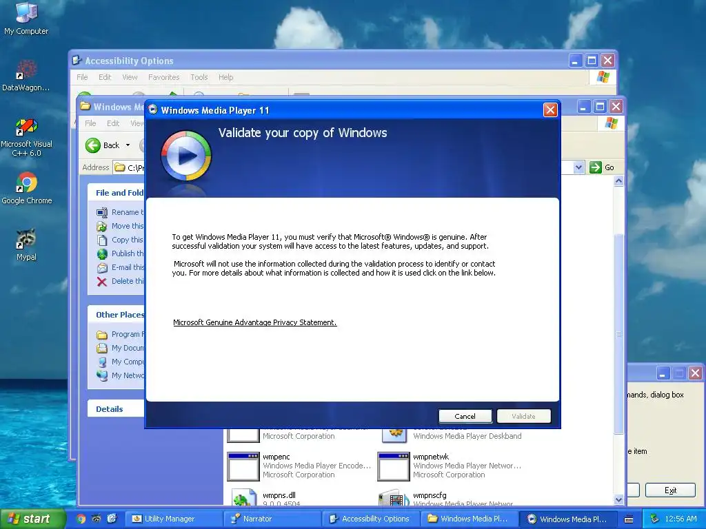
Task: Open Edit menu in Accessibility Options window
Action: click(x=105, y=77)
